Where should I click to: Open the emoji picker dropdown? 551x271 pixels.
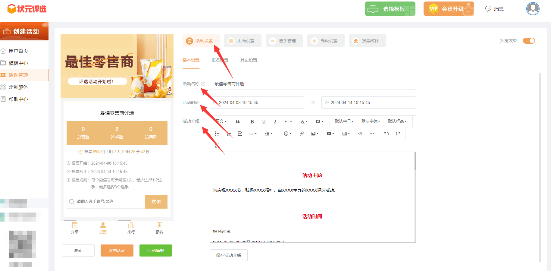(x=288, y=134)
